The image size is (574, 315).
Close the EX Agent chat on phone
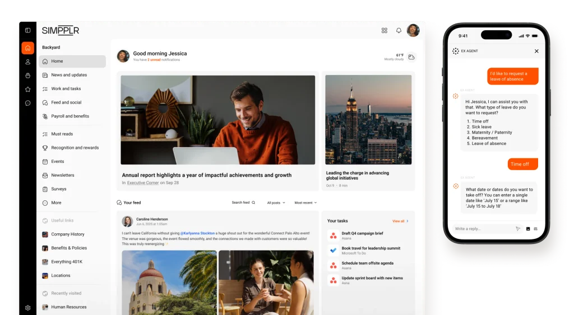tap(536, 51)
